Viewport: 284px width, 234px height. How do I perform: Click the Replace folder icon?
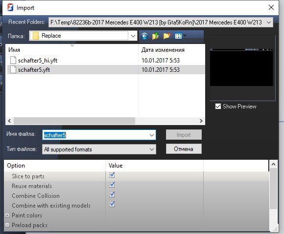[x=36, y=36]
